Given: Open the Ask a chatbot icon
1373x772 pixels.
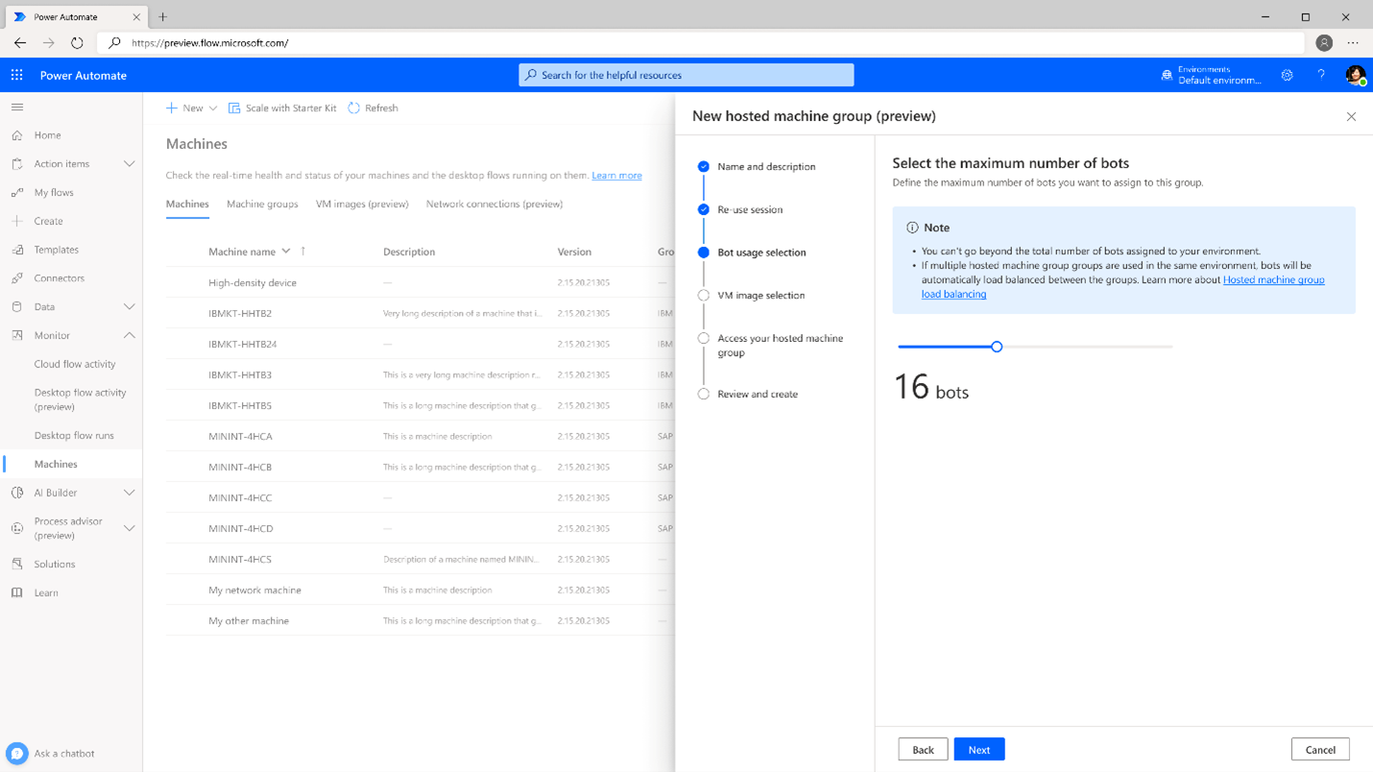Looking at the screenshot, I should click(17, 753).
